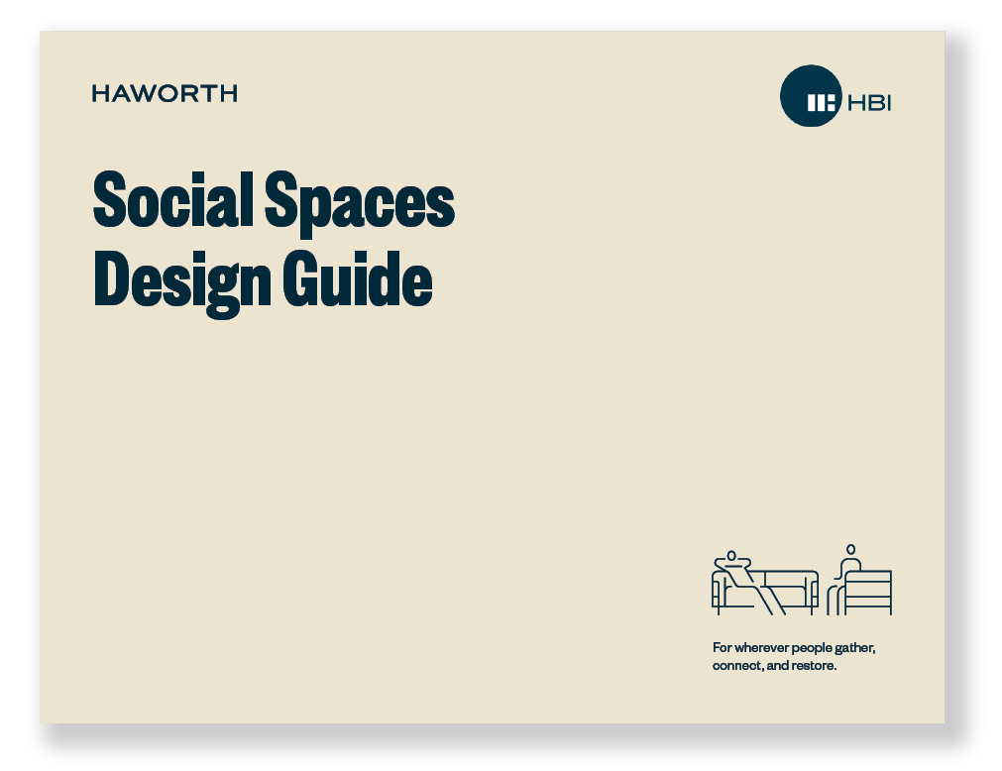
Task: Click the 'For wherever people gather,' tagline
Action: (794, 648)
